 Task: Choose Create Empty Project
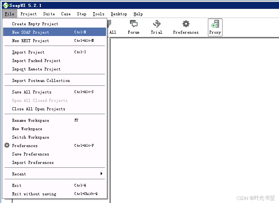[55, 24]
